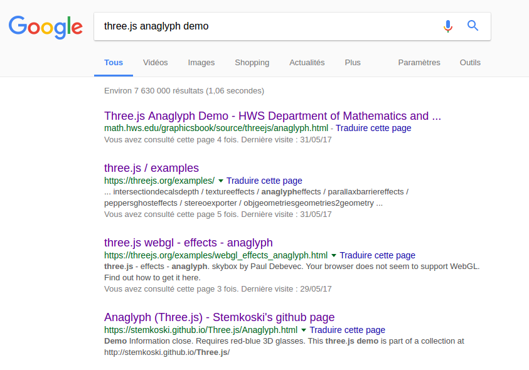This screenshot has height=370, width=529.
Task: Translate the three.js / examples page
Action: [264, 181]
